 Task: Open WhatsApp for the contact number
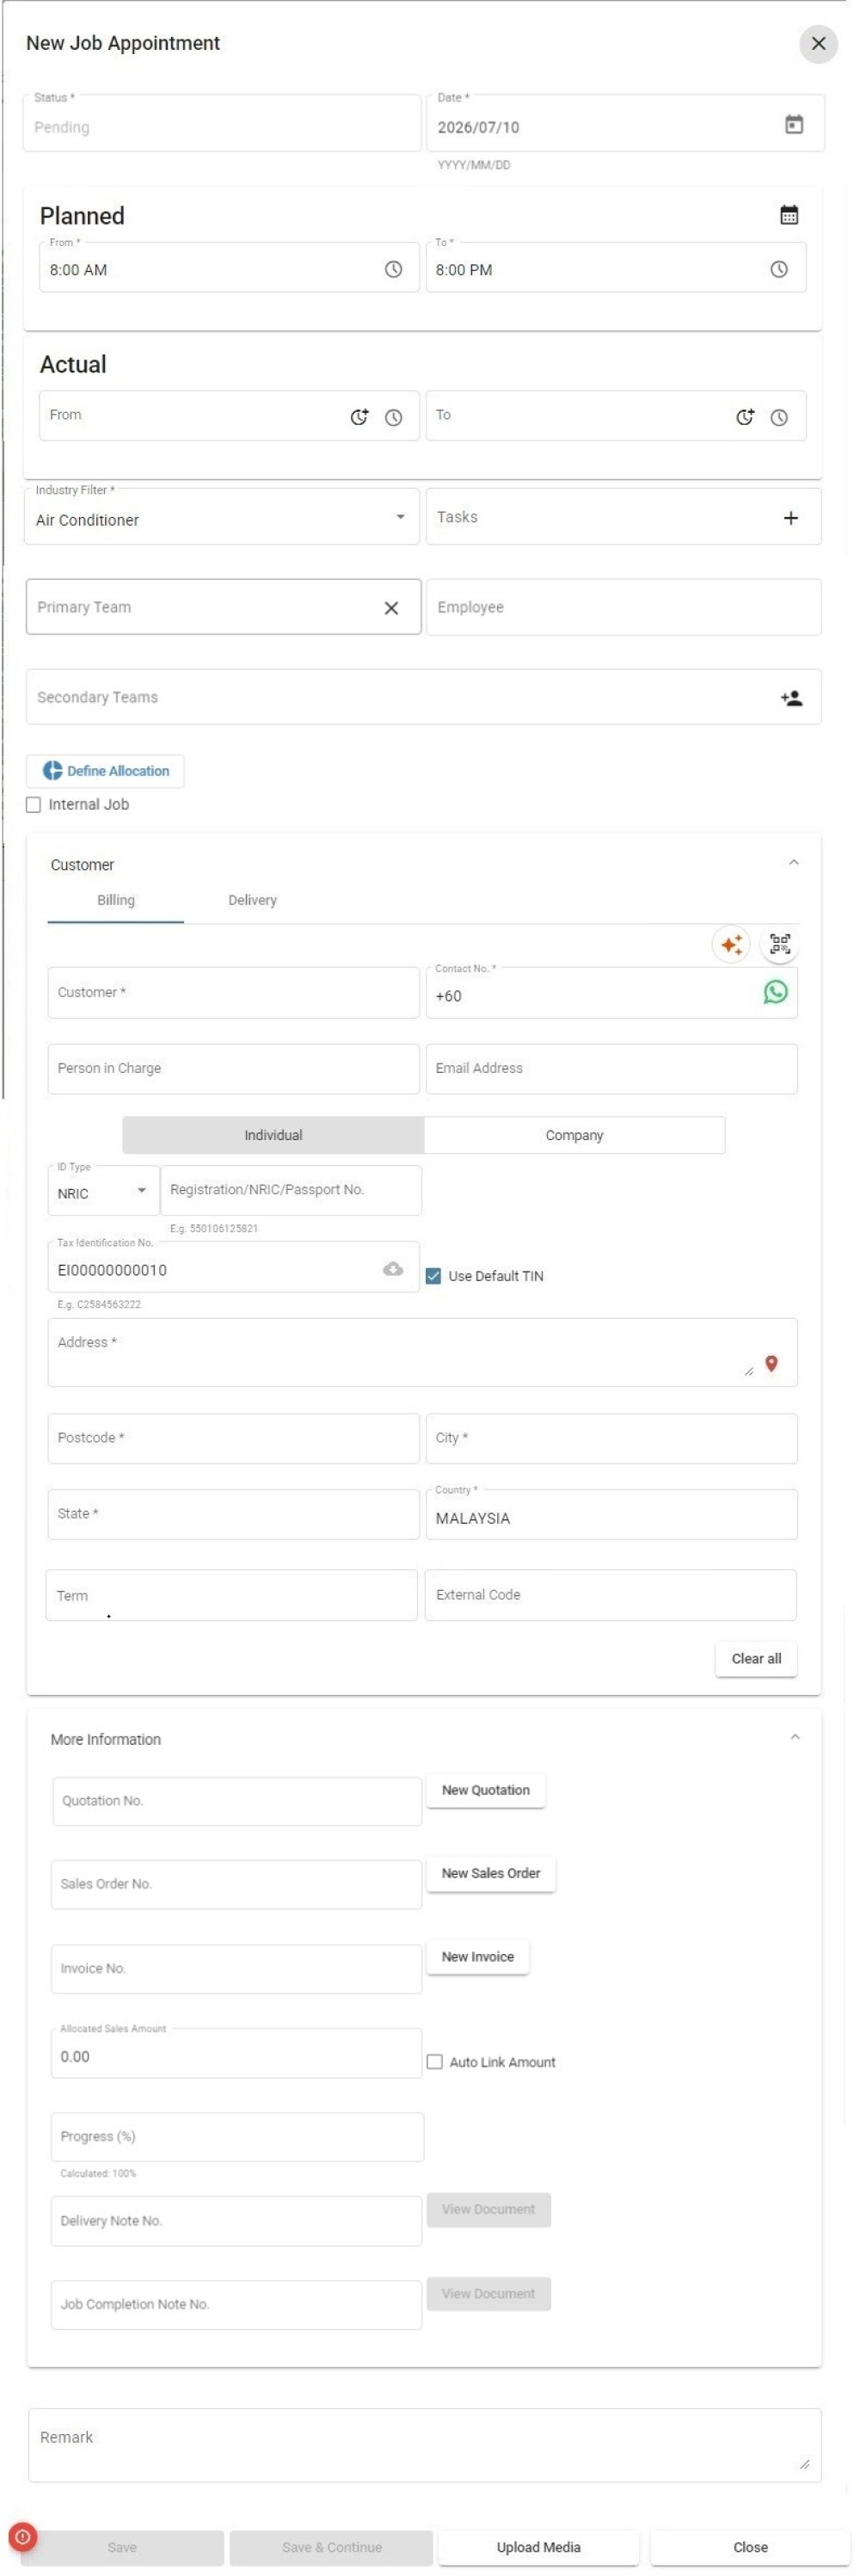(776, 992)
